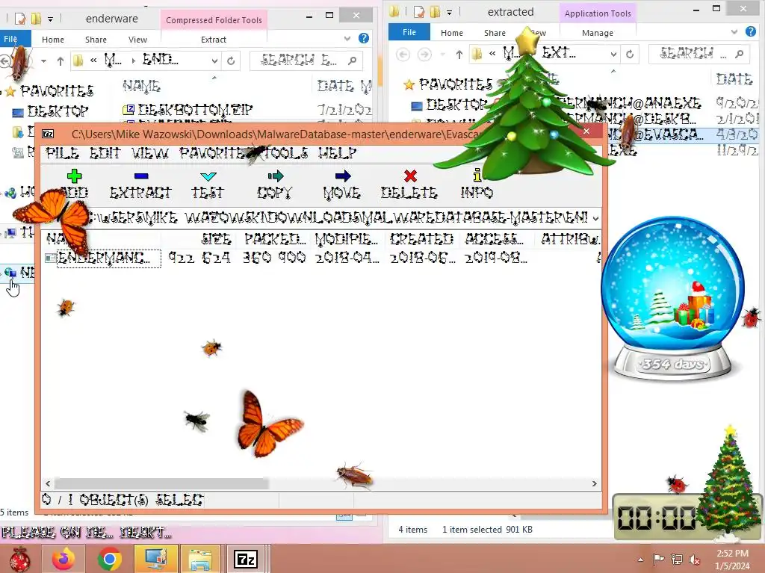
Task: Click the Forward arrow in extracted window
Action: point(424,55)
